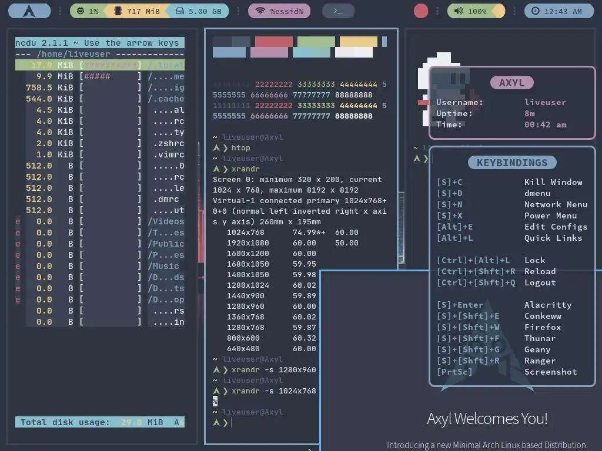Click the Username liveuser line
The image size is (602, 451).
point(501,102)
